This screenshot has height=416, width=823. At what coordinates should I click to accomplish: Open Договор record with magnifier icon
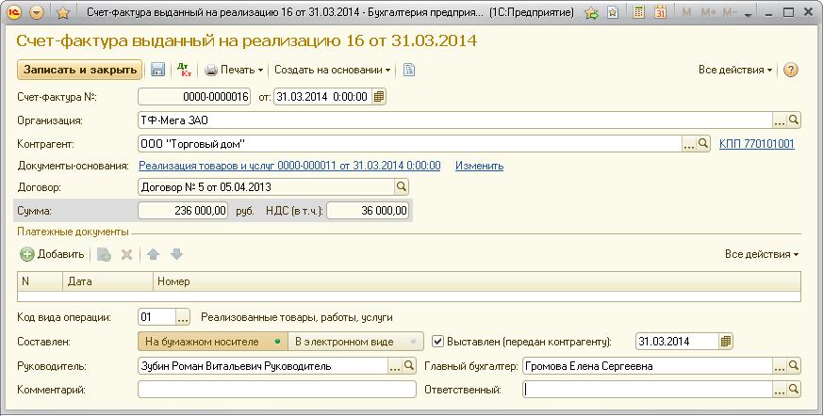tap(402, 187)
